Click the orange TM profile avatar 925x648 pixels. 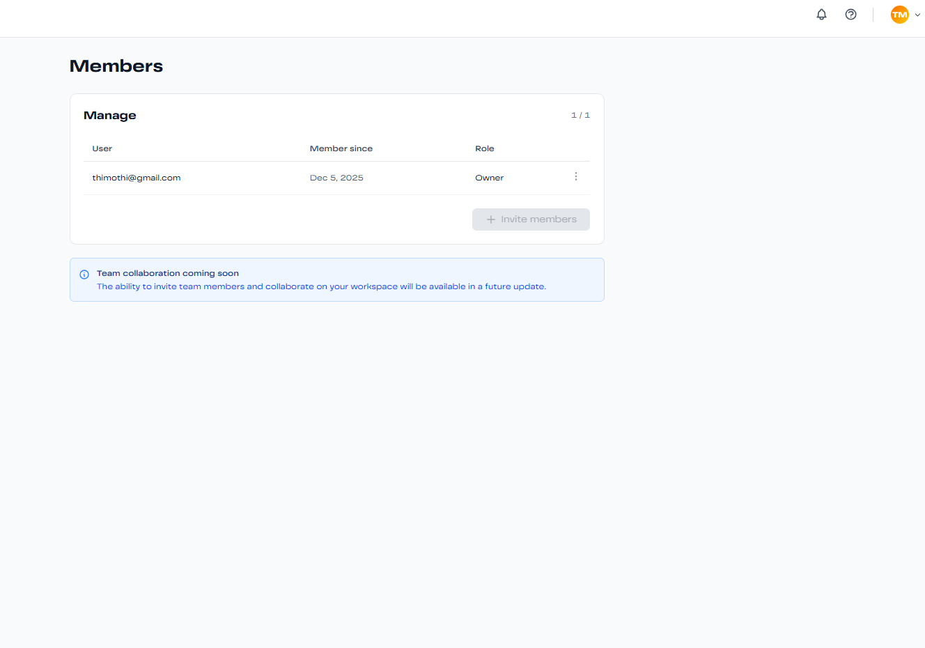coord(899,15)
